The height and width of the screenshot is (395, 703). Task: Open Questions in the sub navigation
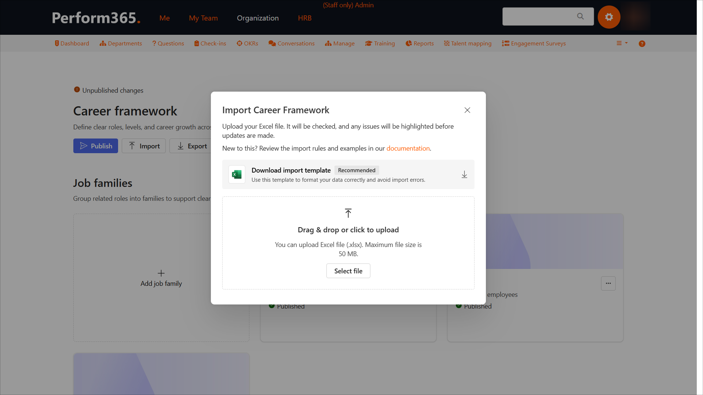click(x=168, y=43)
